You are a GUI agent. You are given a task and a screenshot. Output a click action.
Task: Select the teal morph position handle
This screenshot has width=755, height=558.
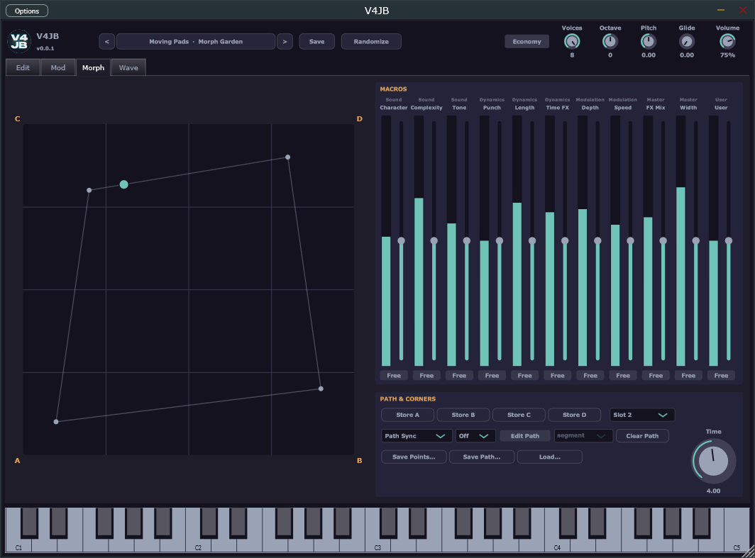coord(123,184)
